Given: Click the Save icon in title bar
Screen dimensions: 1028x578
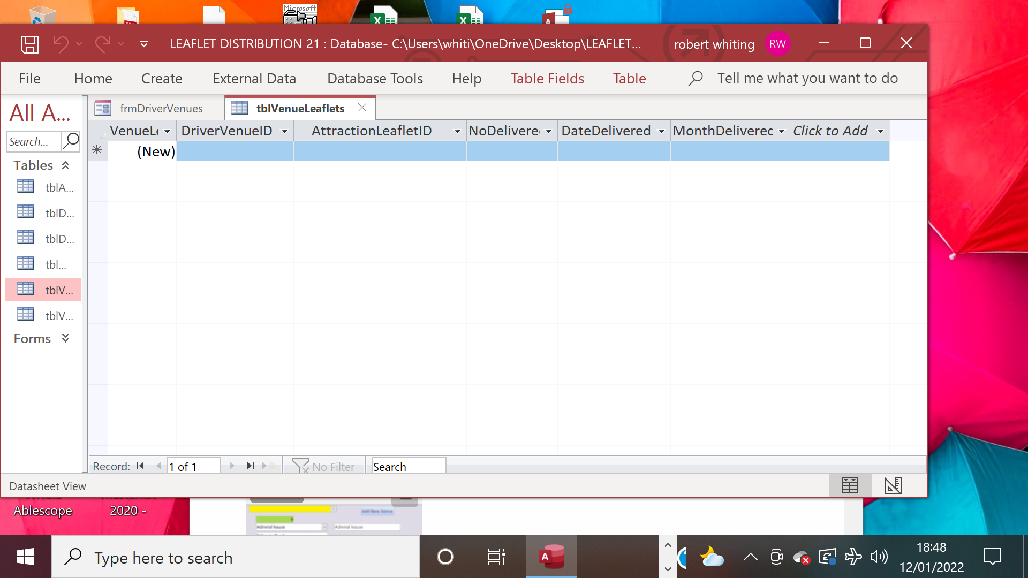Looking at the screenshot, I should (x=30, y=44).
